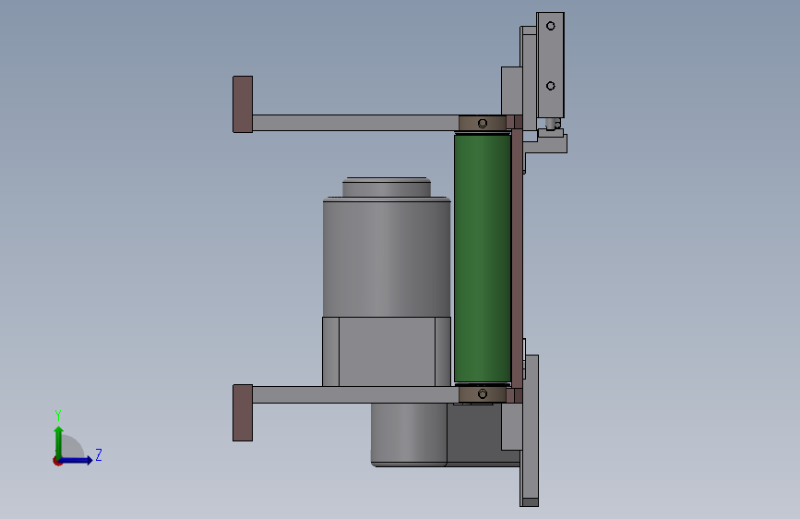800x519 pixels.
Task: Select the green roller in the model
Action: pos(483,258)
